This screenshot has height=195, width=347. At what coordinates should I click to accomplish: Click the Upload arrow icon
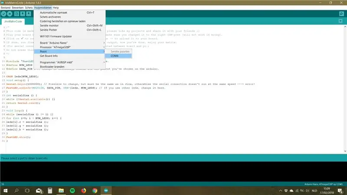pos(10,14)
